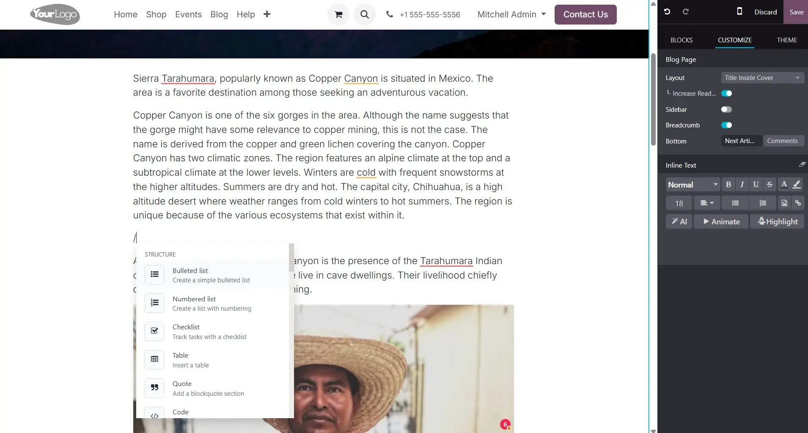The width and height of the screenshot is (808, 433).
Task: Open the Shop menu item
Action: coord(156,14)
